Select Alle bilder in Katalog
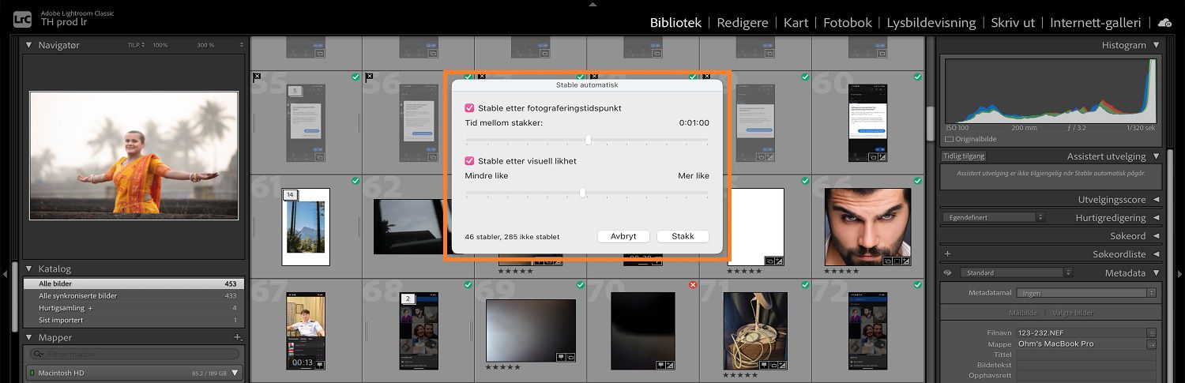 click(x=134, y=283)
